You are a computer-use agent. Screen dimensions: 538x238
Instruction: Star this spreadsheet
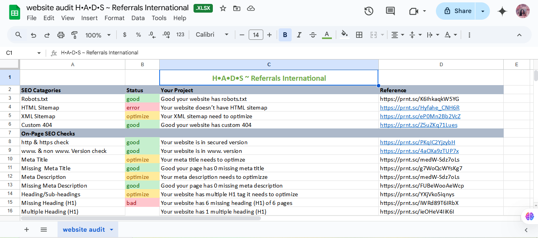tap(223, 7)
